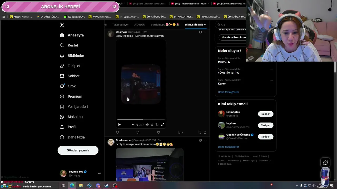The width and height of the screenshot is (337, 189).
Task: Open Sohbet messages
Action: point(70,76)
